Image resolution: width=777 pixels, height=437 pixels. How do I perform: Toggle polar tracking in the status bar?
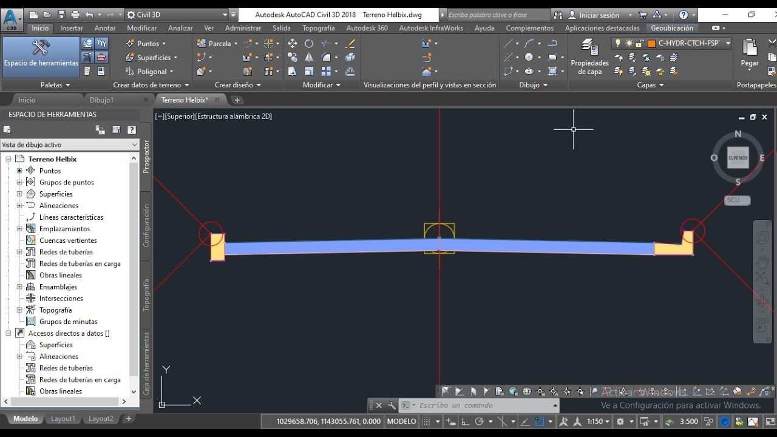point(479,421)
